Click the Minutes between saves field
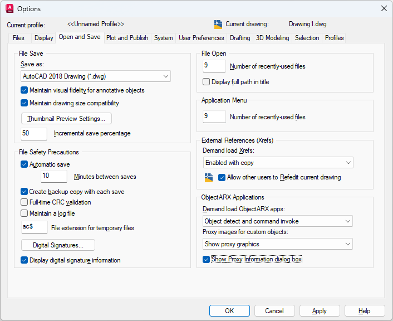The width and height of the screenshot is (393, 321). [54, 177]
